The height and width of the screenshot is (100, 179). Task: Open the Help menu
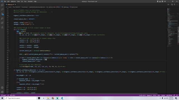[x=35, y=1]
